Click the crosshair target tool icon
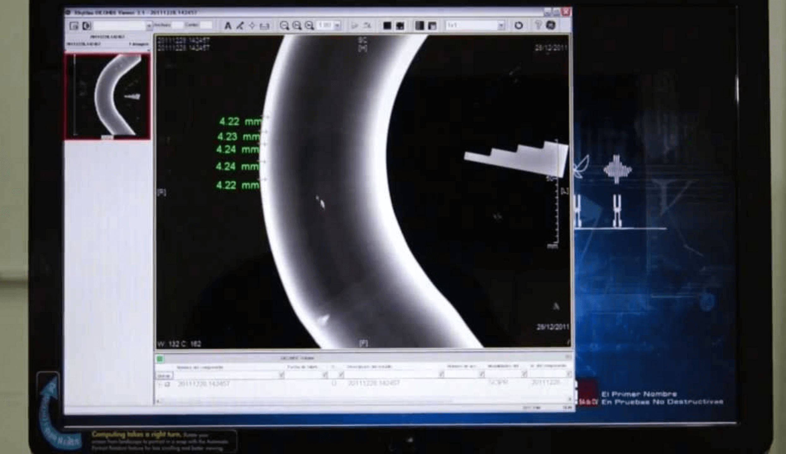786x454 pixels. [x=252, y=26]
